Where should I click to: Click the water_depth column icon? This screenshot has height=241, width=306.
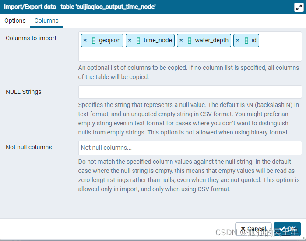pos(190,40)
